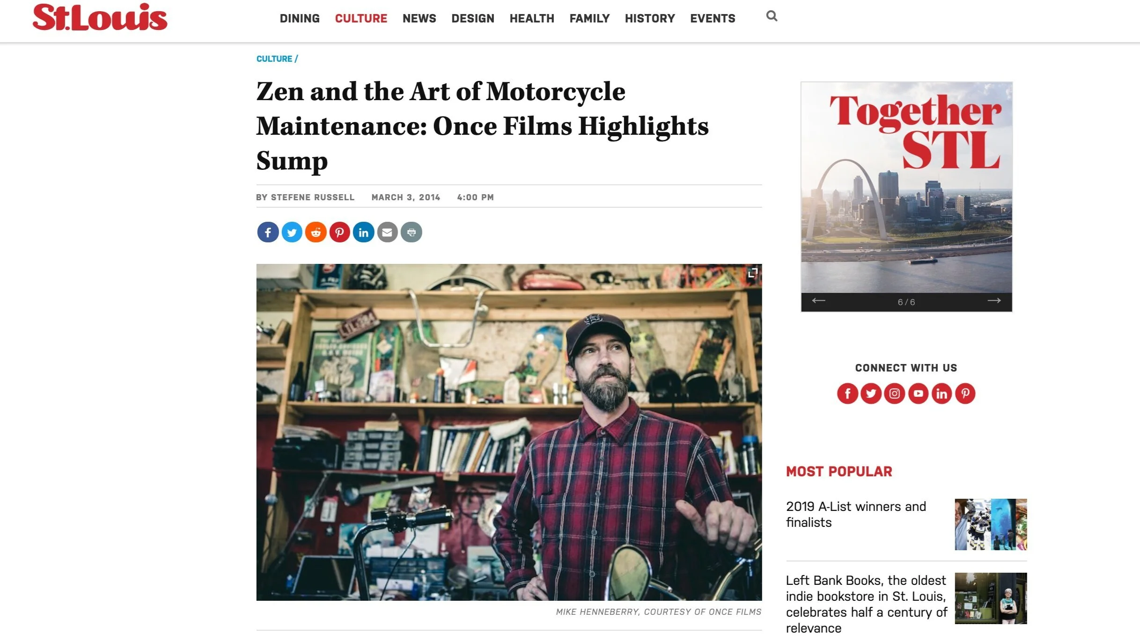This screenshot has width=1140, height=641.
Task: Go to previous slide in Together STL carousel
Action: pyautogui.click(x=818, y=301)
